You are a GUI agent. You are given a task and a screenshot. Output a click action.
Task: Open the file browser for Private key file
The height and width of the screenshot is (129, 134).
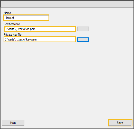click(x=83, y=39)
